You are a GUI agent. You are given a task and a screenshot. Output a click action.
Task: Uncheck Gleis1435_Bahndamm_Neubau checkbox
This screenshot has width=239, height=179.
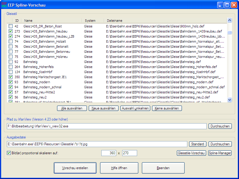[x=10, y=31]
